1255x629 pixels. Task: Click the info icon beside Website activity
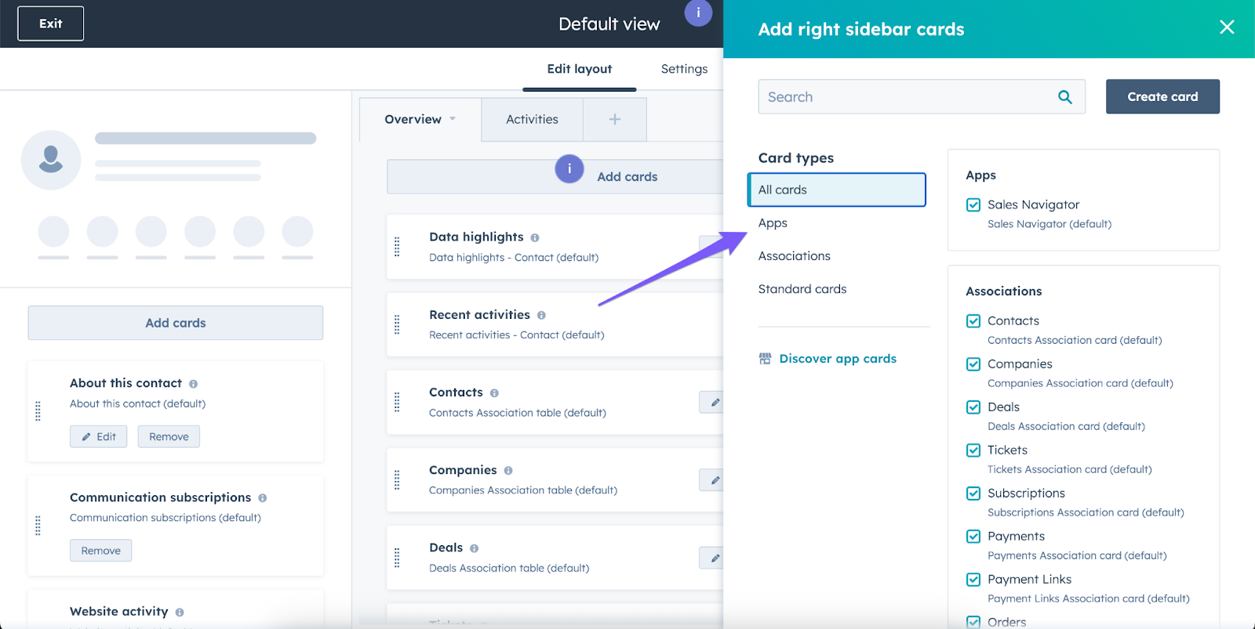[x=180, y=613]
